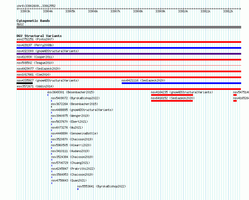
Task: Click the blue bar for nsv428197 Perry2008b
Action: pos(129,48)
